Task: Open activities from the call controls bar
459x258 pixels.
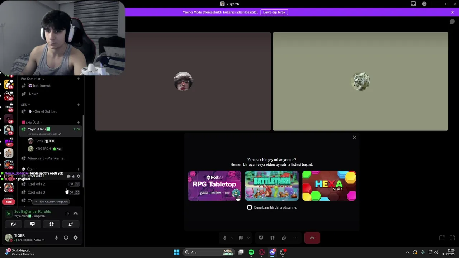Action: pos(273,238)
